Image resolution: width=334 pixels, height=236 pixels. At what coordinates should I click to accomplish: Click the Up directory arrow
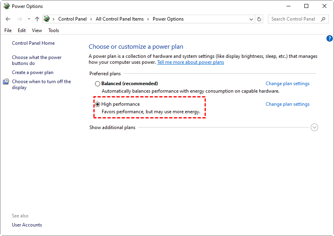[x=37, y=19]
